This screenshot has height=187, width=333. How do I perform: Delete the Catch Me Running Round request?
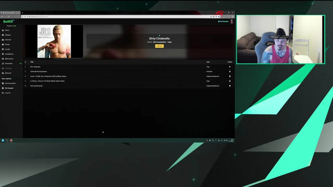point(230,71)
